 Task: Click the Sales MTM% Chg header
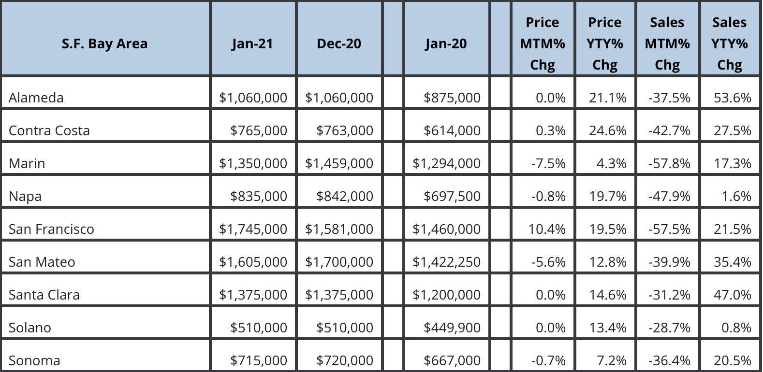click(x=667, y=43)
